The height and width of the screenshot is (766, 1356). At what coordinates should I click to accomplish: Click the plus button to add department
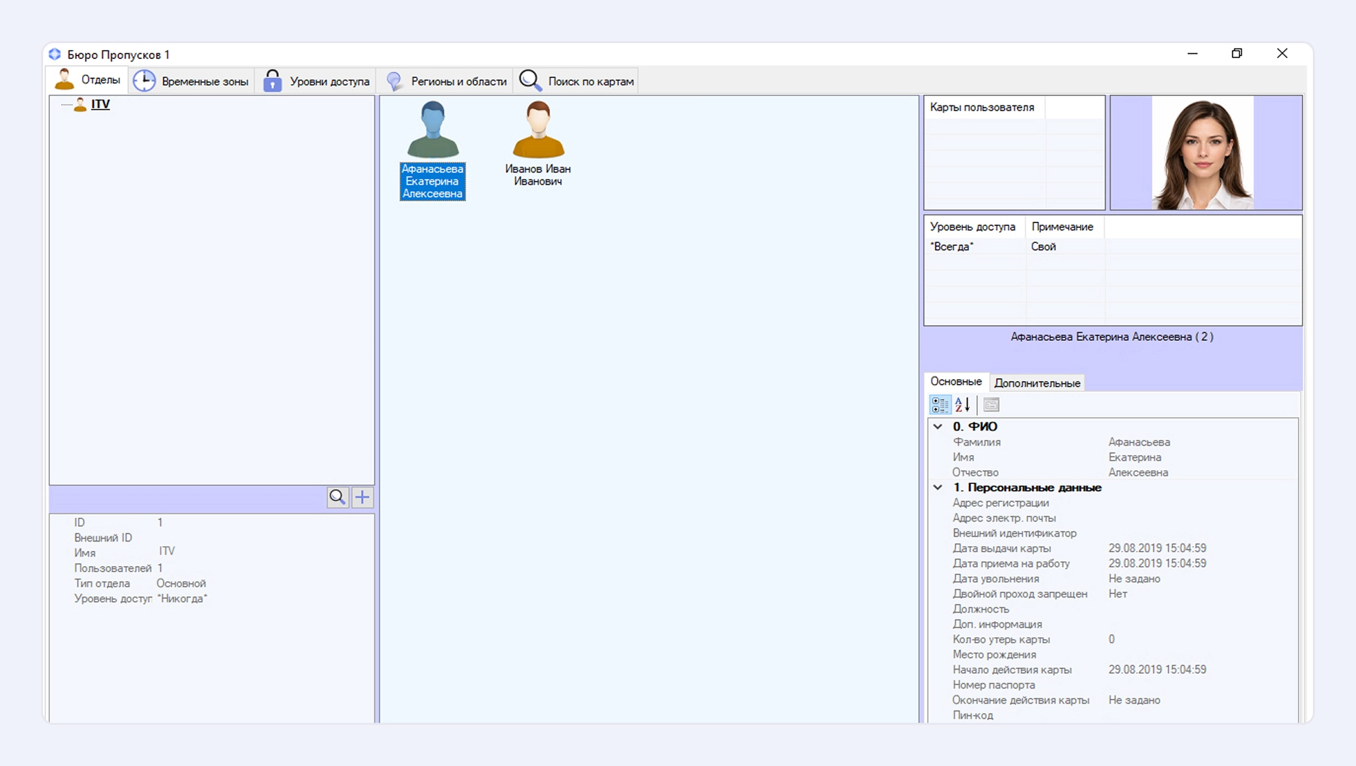coord(362,497)
